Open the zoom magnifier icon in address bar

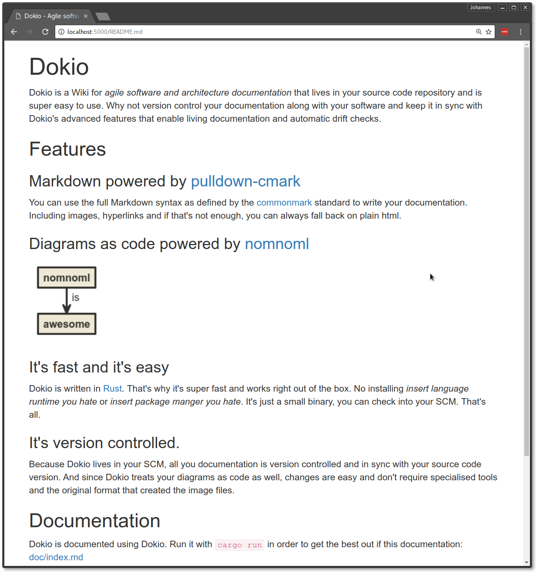pos(479,32)
